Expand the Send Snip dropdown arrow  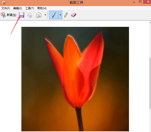coord(45,15)
